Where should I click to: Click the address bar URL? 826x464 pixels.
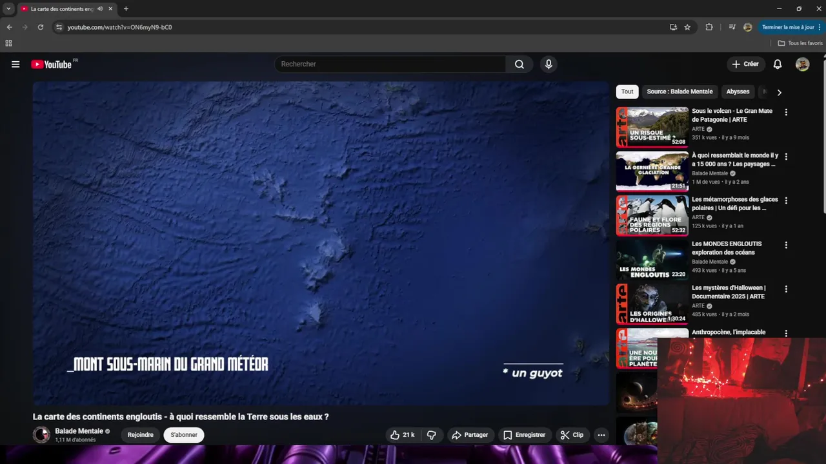(119, 27)
